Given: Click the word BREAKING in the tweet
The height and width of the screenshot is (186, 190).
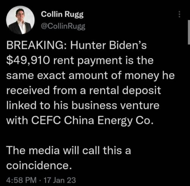Looking at the screenshot, I should click(x=36, y=45).
